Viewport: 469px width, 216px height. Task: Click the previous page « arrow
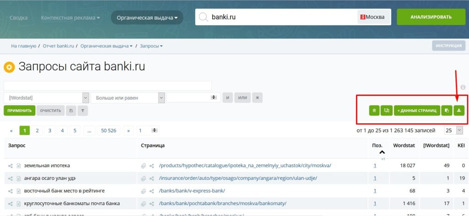(11, 130)
